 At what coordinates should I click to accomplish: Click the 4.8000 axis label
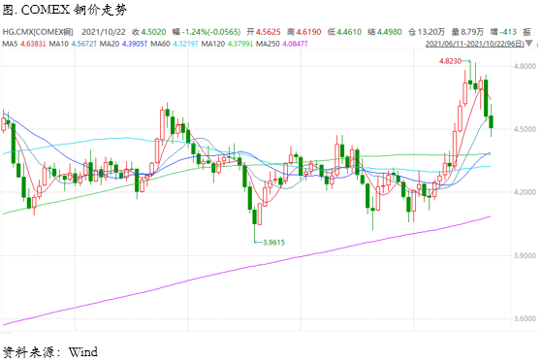(x=525, y=66)
